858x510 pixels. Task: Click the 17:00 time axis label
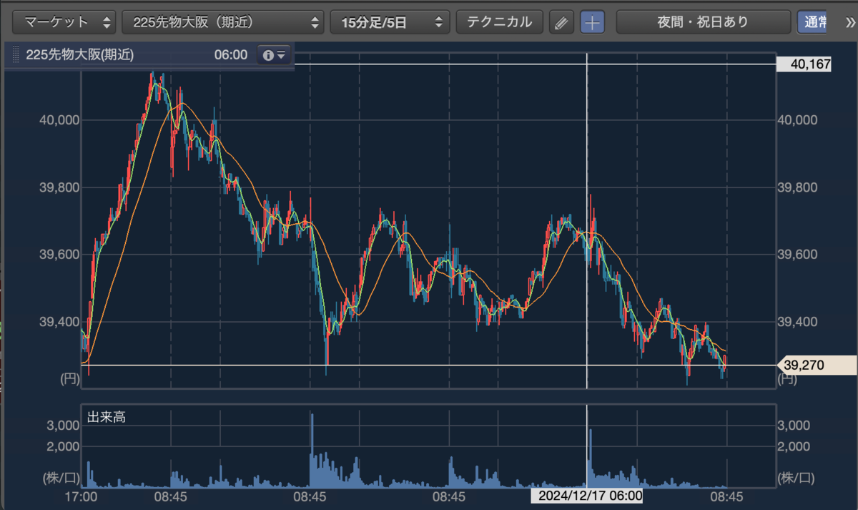82,495
